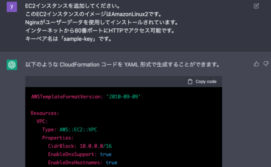The width and height of the screenshot is (271, 167).
Task: Give the response a thumbs up
Action: tap(256, 64)
